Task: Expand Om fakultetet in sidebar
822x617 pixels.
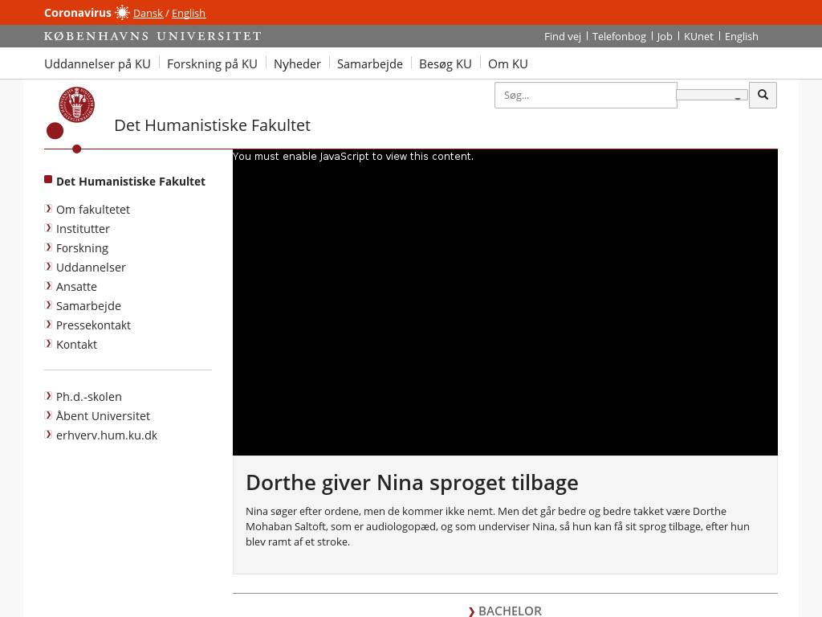Action: pyautogui.click(x=92, y=209)
